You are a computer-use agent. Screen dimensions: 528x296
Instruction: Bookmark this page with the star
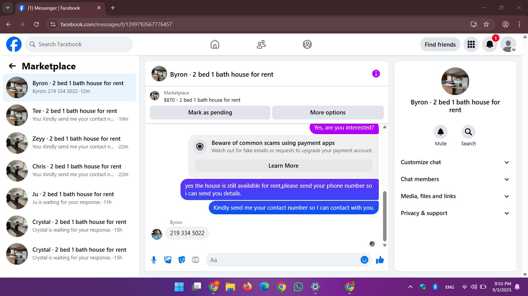486,24
